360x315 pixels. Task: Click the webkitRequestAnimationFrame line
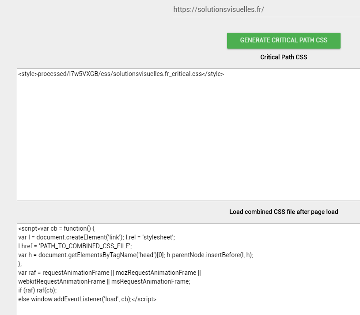point(104,281)
